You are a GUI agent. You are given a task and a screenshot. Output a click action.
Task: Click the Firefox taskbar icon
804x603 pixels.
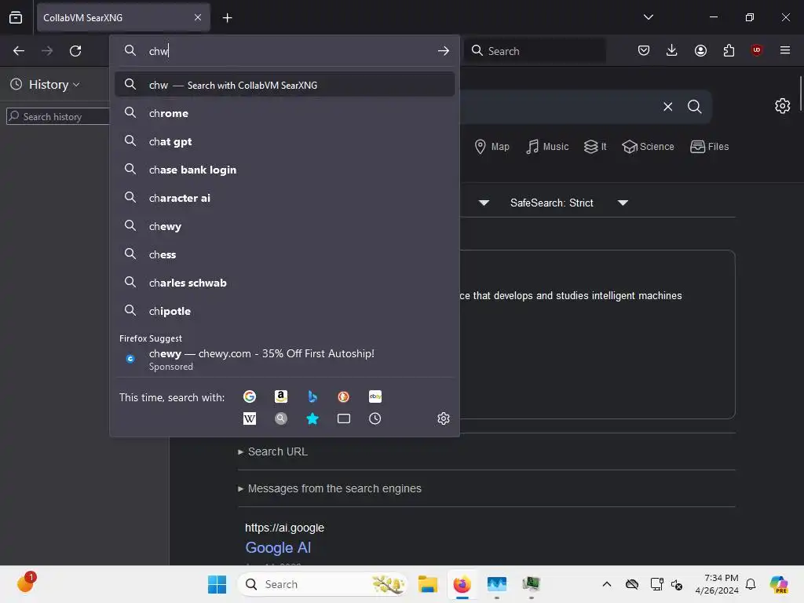pos(462,584)
